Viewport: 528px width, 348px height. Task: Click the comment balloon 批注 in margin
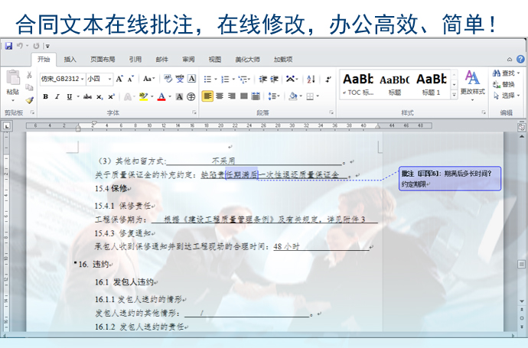tap(449, 178)
